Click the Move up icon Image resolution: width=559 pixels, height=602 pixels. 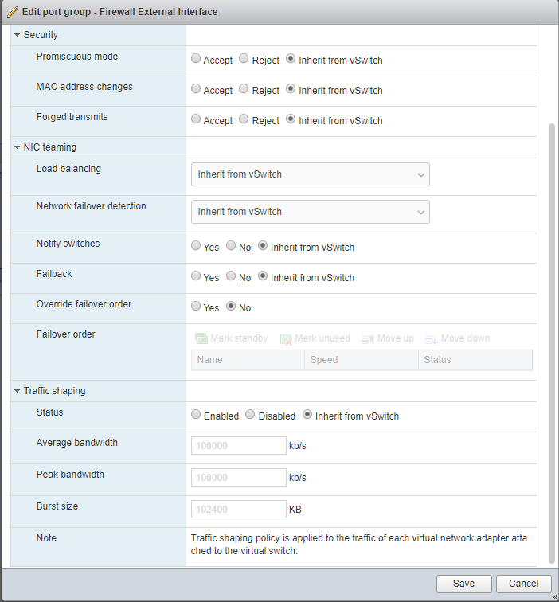(367, 338)
